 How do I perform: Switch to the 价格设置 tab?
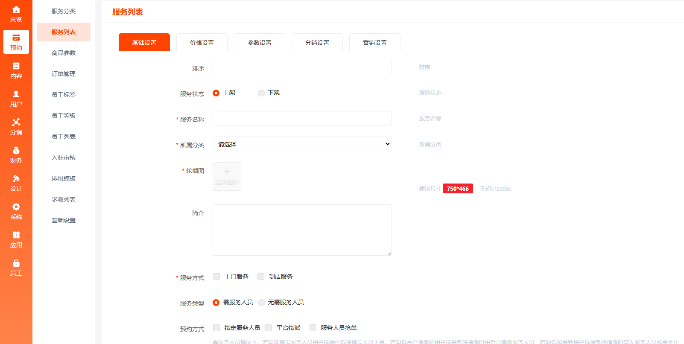click(202, 43)
